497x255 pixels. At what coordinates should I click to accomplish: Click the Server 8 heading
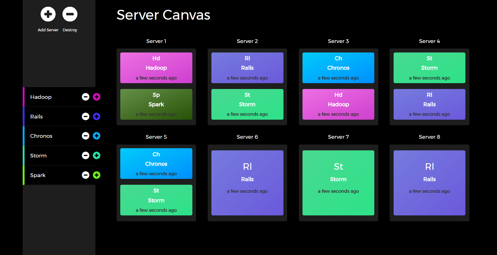click(x=430, y=137)
